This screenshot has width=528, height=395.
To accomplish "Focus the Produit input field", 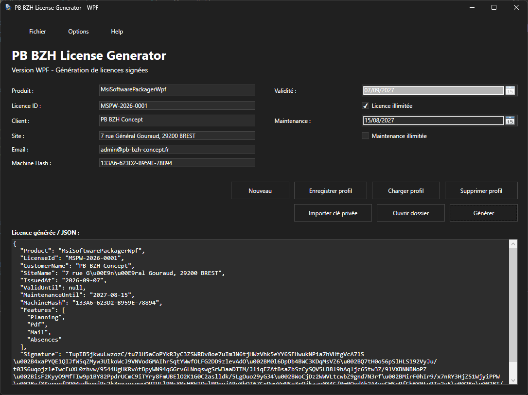I will pyautogui.click(x=177, y=90).
